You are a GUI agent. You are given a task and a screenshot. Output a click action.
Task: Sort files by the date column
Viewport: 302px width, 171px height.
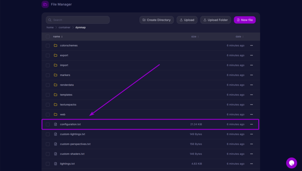tap(239, 37)
